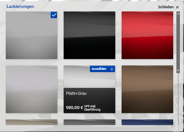Select the medium grey paint swatch
Viewport: 184px width, 132px height.
point(31,35)
